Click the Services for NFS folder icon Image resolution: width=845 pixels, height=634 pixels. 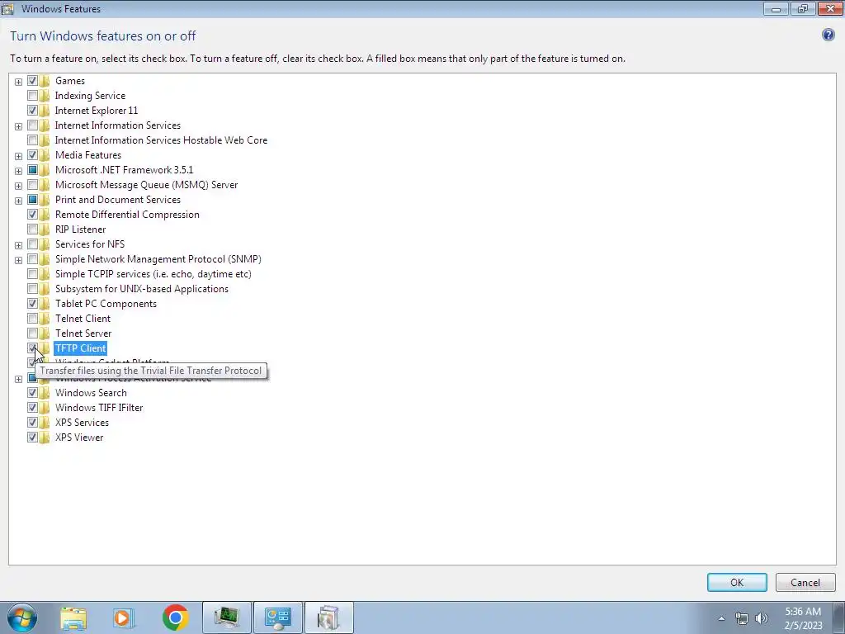coord(45,244)
